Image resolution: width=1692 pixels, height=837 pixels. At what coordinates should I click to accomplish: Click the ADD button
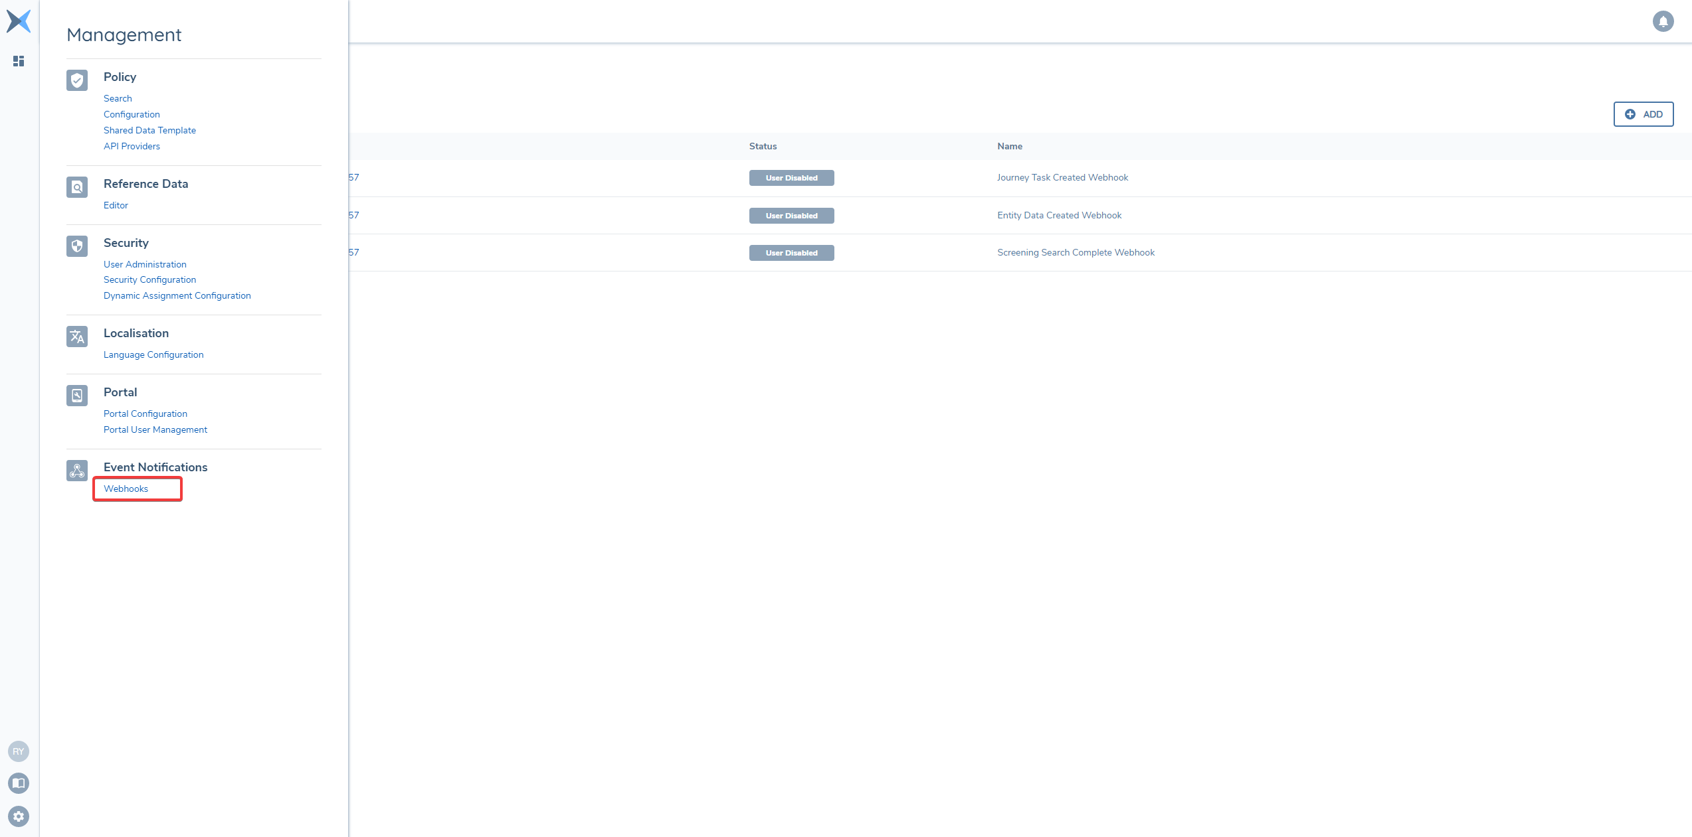tap(1643, 114)
